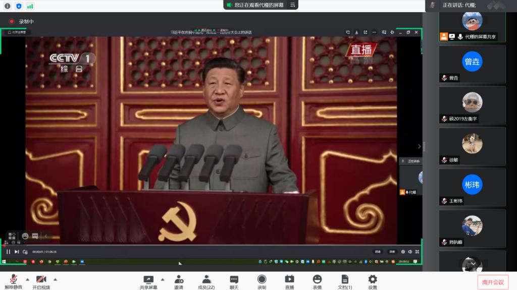The height and width of the screenshot is (290, 517).
Task: Expand video options arrow beside 开启视频
Action: tap(55, 279)
